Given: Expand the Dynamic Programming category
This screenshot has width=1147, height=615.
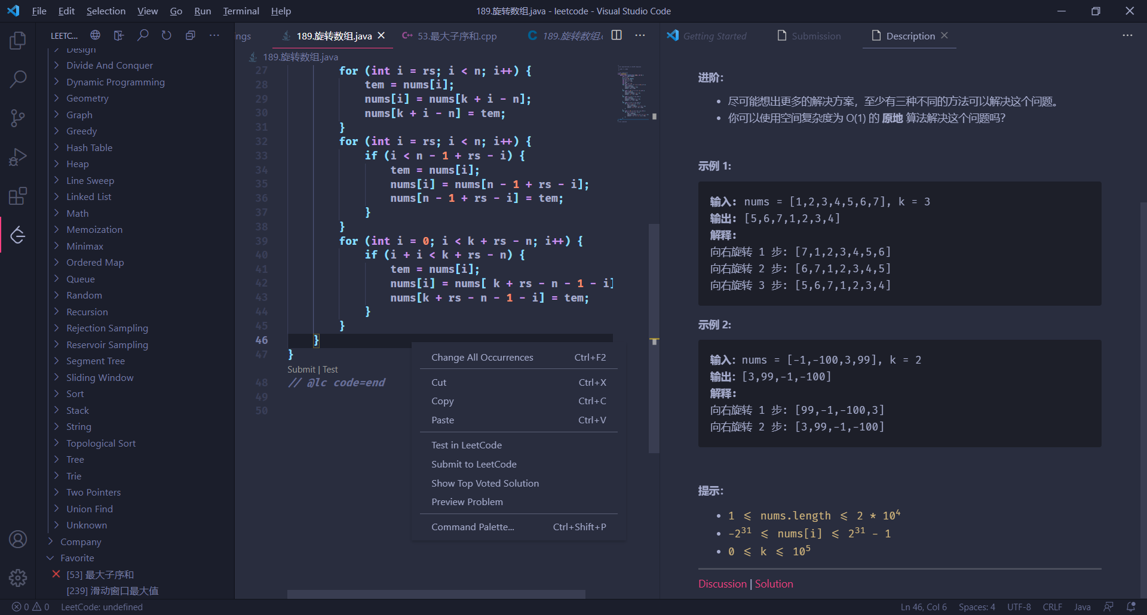Looking at the screenshot, I should point(115,82).
